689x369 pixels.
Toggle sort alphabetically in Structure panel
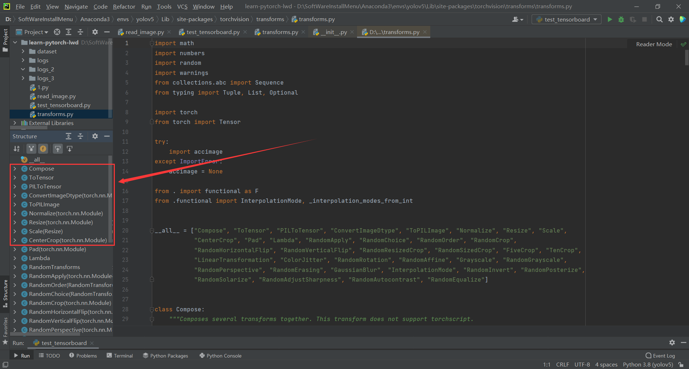point(17,148)
